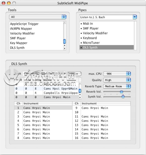Screen dimensions: 146x155
Task: Click the bank program list scrollbar thumb
Action: [80, 91]
